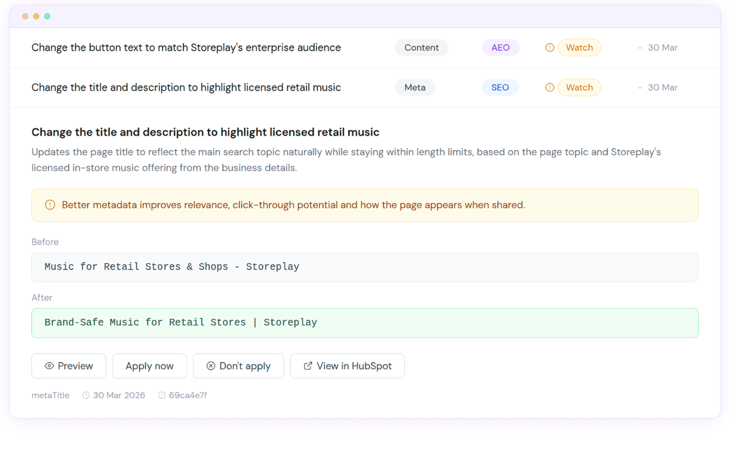Click the 30 Mar 2026 date text

tap(119, 395)
